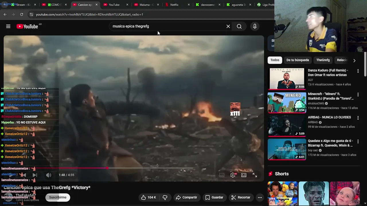The width and height of the screenshot is (367, 206).
Task: Like the video with 104 K likes
Action: pyautogui.click(x=148, y=197)
